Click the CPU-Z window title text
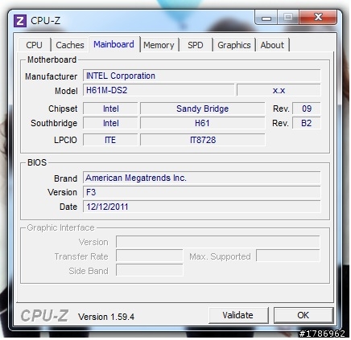Image resolution: width=351 pixels, height=340 pixels. tap(46, 21)
